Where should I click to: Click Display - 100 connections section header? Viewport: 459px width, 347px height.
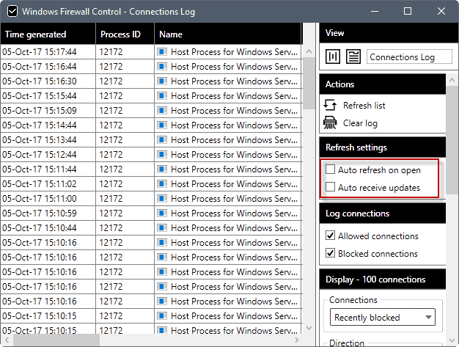(x=383, y=280)
